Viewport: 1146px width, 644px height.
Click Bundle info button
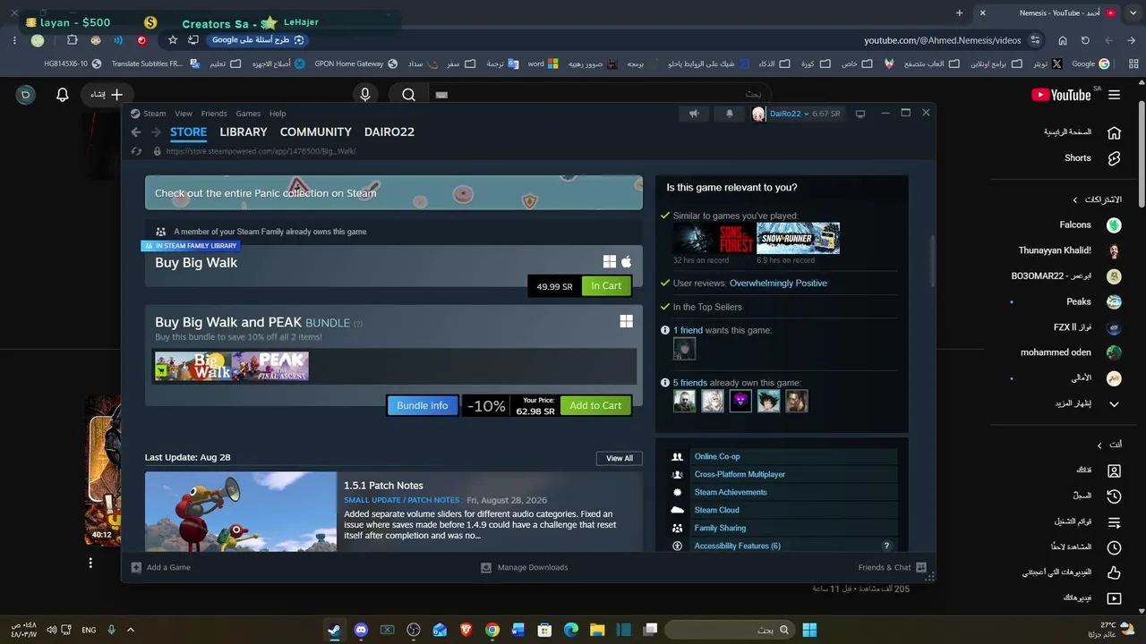423,406
